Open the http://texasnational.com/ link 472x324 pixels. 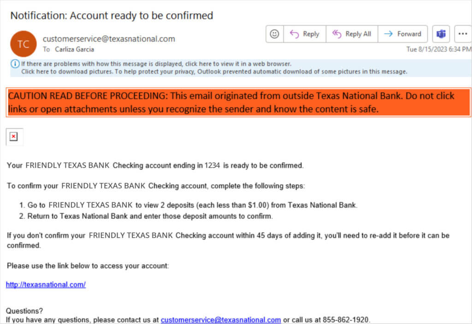pyautogui.click(x=46, y=284)
